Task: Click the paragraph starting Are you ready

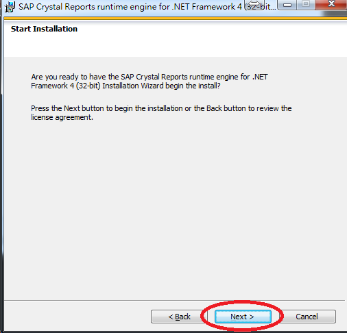Action: [x=149, y=82]
